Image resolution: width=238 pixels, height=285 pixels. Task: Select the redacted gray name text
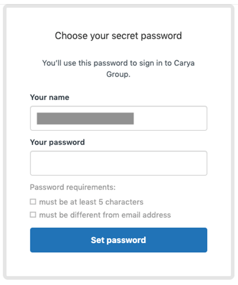click(x=85, y=118)
